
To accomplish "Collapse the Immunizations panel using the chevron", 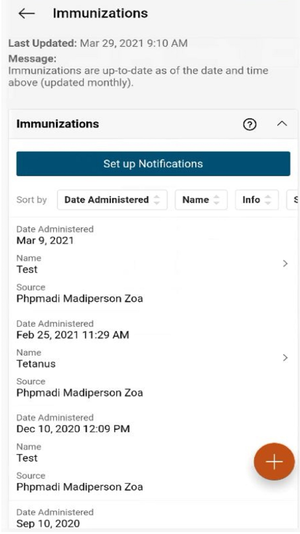I will 282,123.
